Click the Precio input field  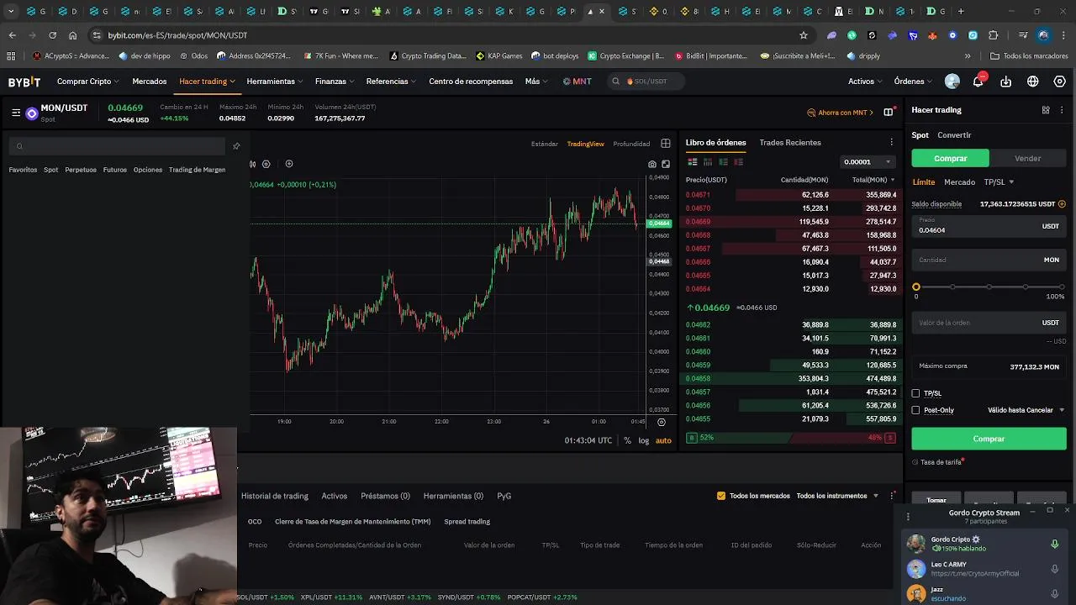tap(989, 226)
